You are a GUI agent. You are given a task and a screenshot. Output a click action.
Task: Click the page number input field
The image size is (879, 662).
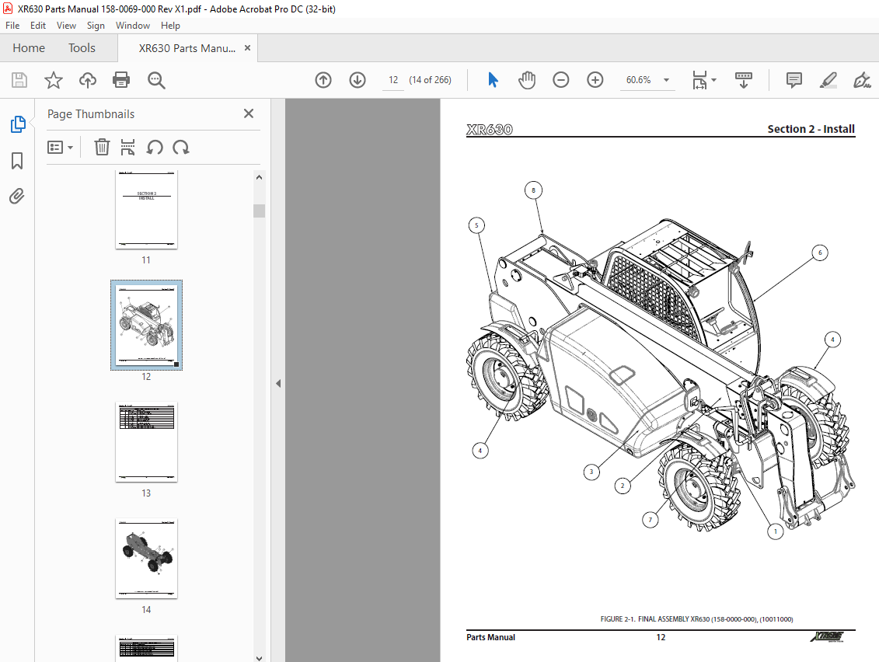[393, 80]
